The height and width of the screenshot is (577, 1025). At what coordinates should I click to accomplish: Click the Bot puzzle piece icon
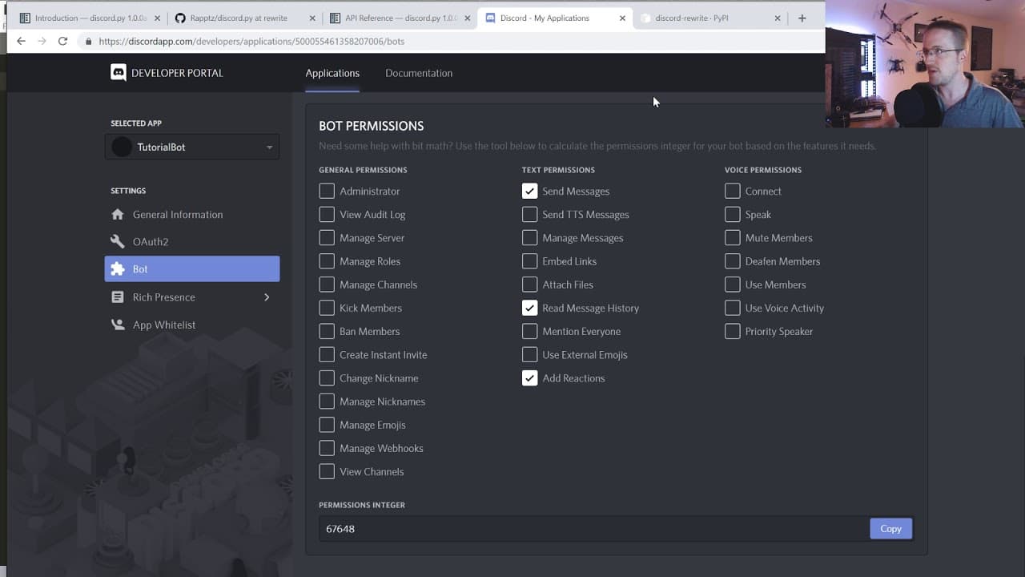[x=118, y=269]
